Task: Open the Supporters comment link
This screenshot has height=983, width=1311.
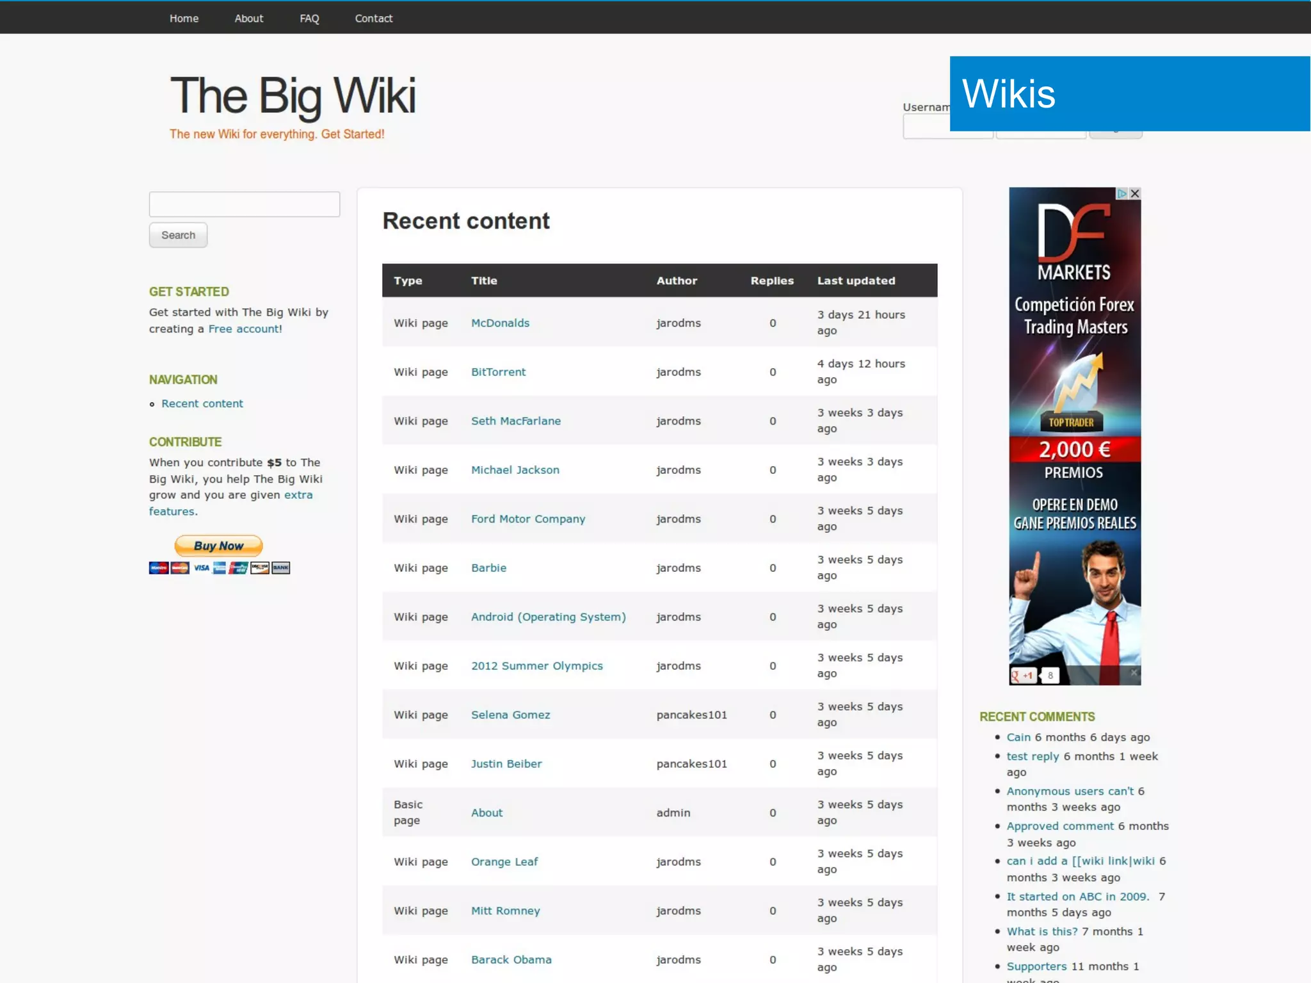Action: [1036, 966]
